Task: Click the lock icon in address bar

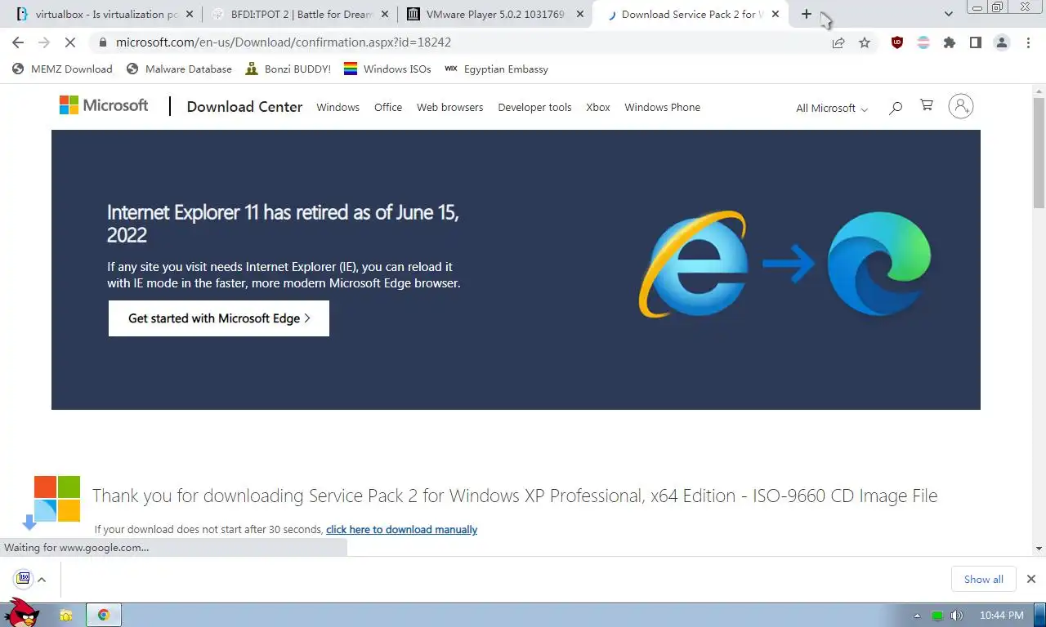Action: [x=102, y=42]
